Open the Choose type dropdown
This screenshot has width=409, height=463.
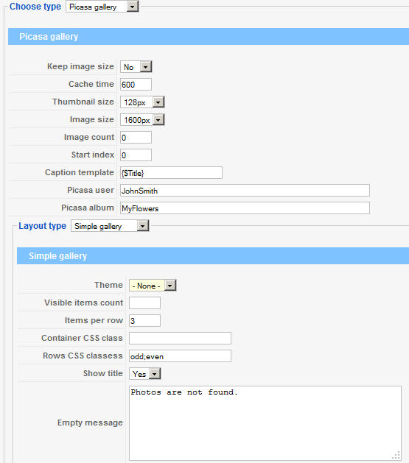point(102,7)
